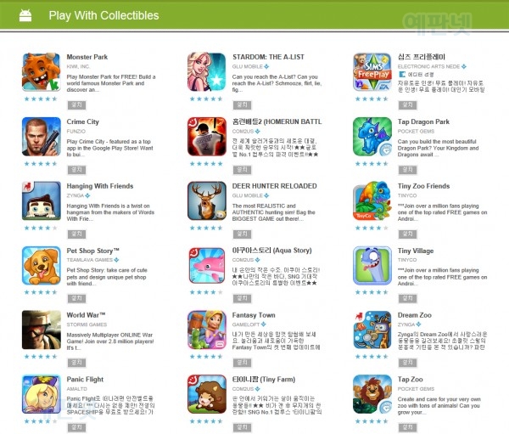The width and height of the screenshot is (509, 434).
Task: Open the Dream Zoo app icon
Action: pyautogui.click(x=372, y=330)
